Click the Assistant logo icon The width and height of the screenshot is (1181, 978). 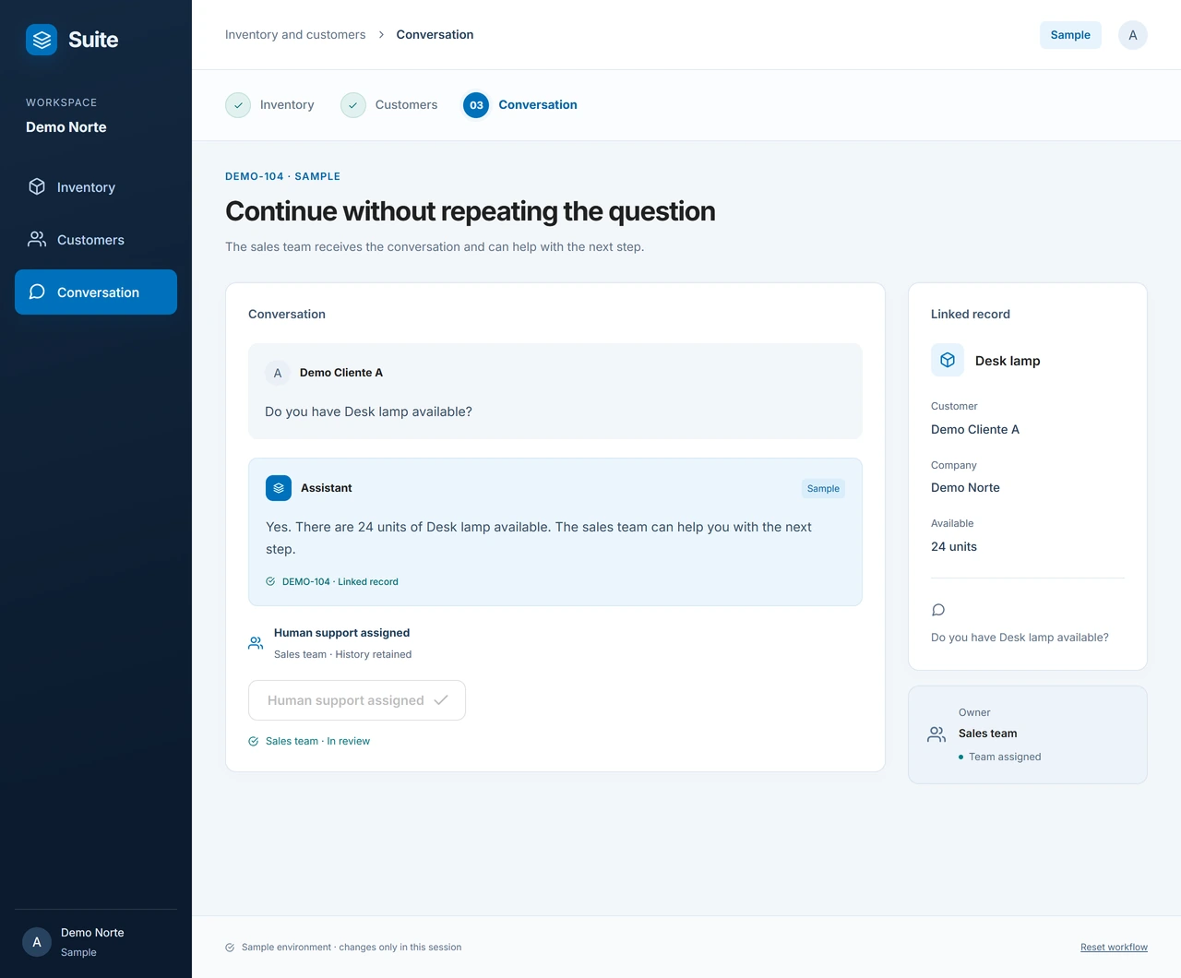point(279,488)
